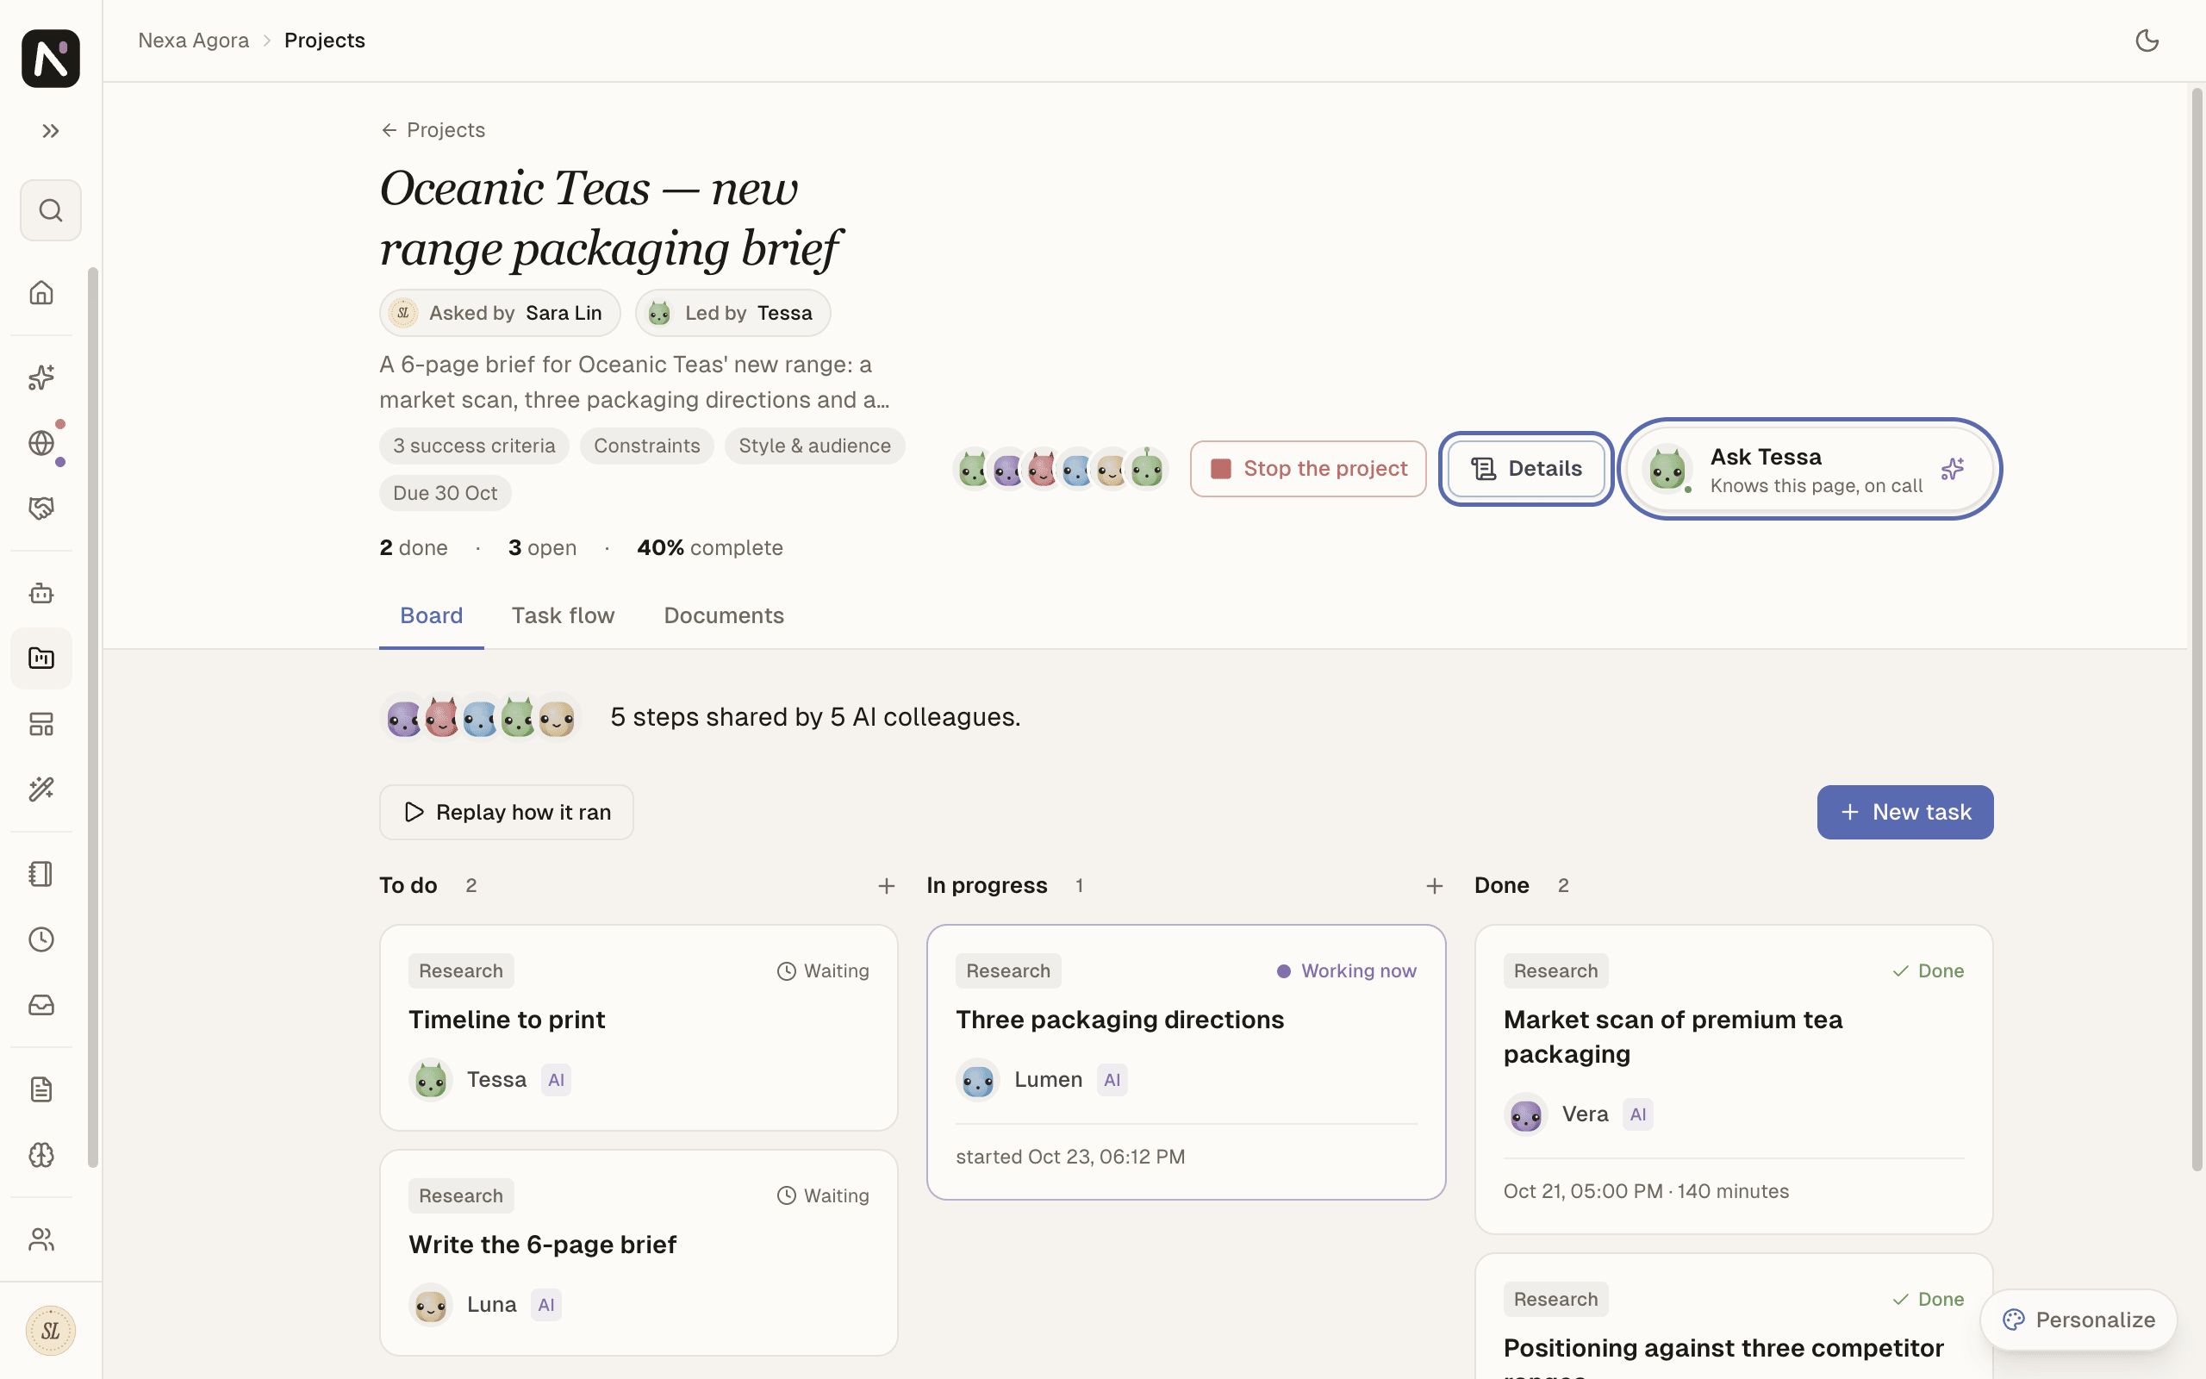2206x1379 pixels.
Task: Click the Stop the project button
Action: click(1308, 469)
